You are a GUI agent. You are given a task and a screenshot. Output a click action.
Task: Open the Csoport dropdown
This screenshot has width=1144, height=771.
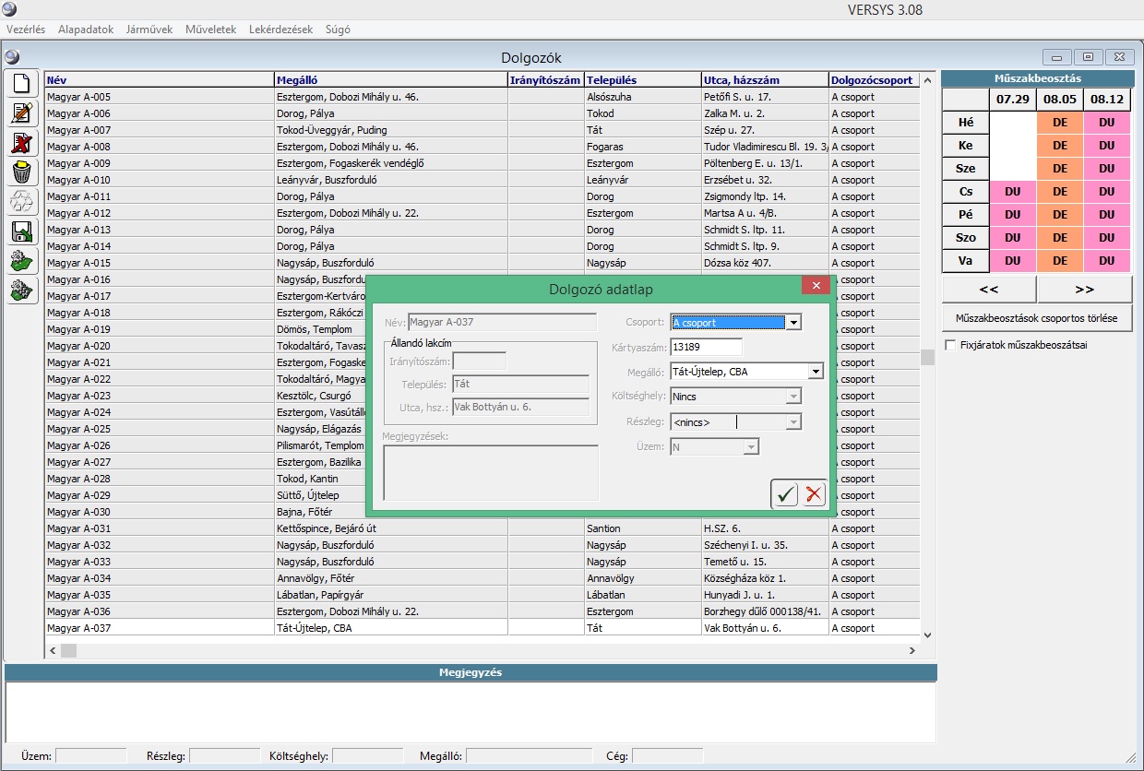(x=793, y=322)
